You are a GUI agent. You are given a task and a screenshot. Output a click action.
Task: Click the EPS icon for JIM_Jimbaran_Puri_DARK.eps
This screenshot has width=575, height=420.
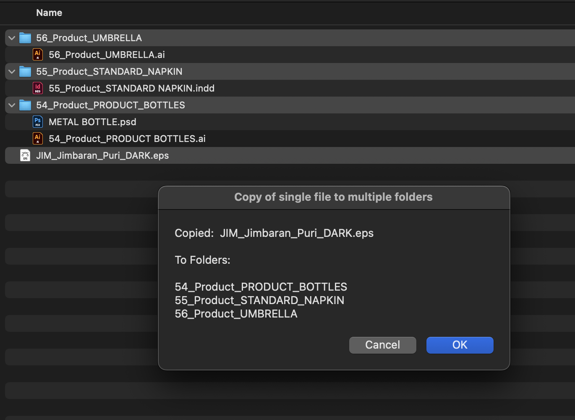point(25,155)
